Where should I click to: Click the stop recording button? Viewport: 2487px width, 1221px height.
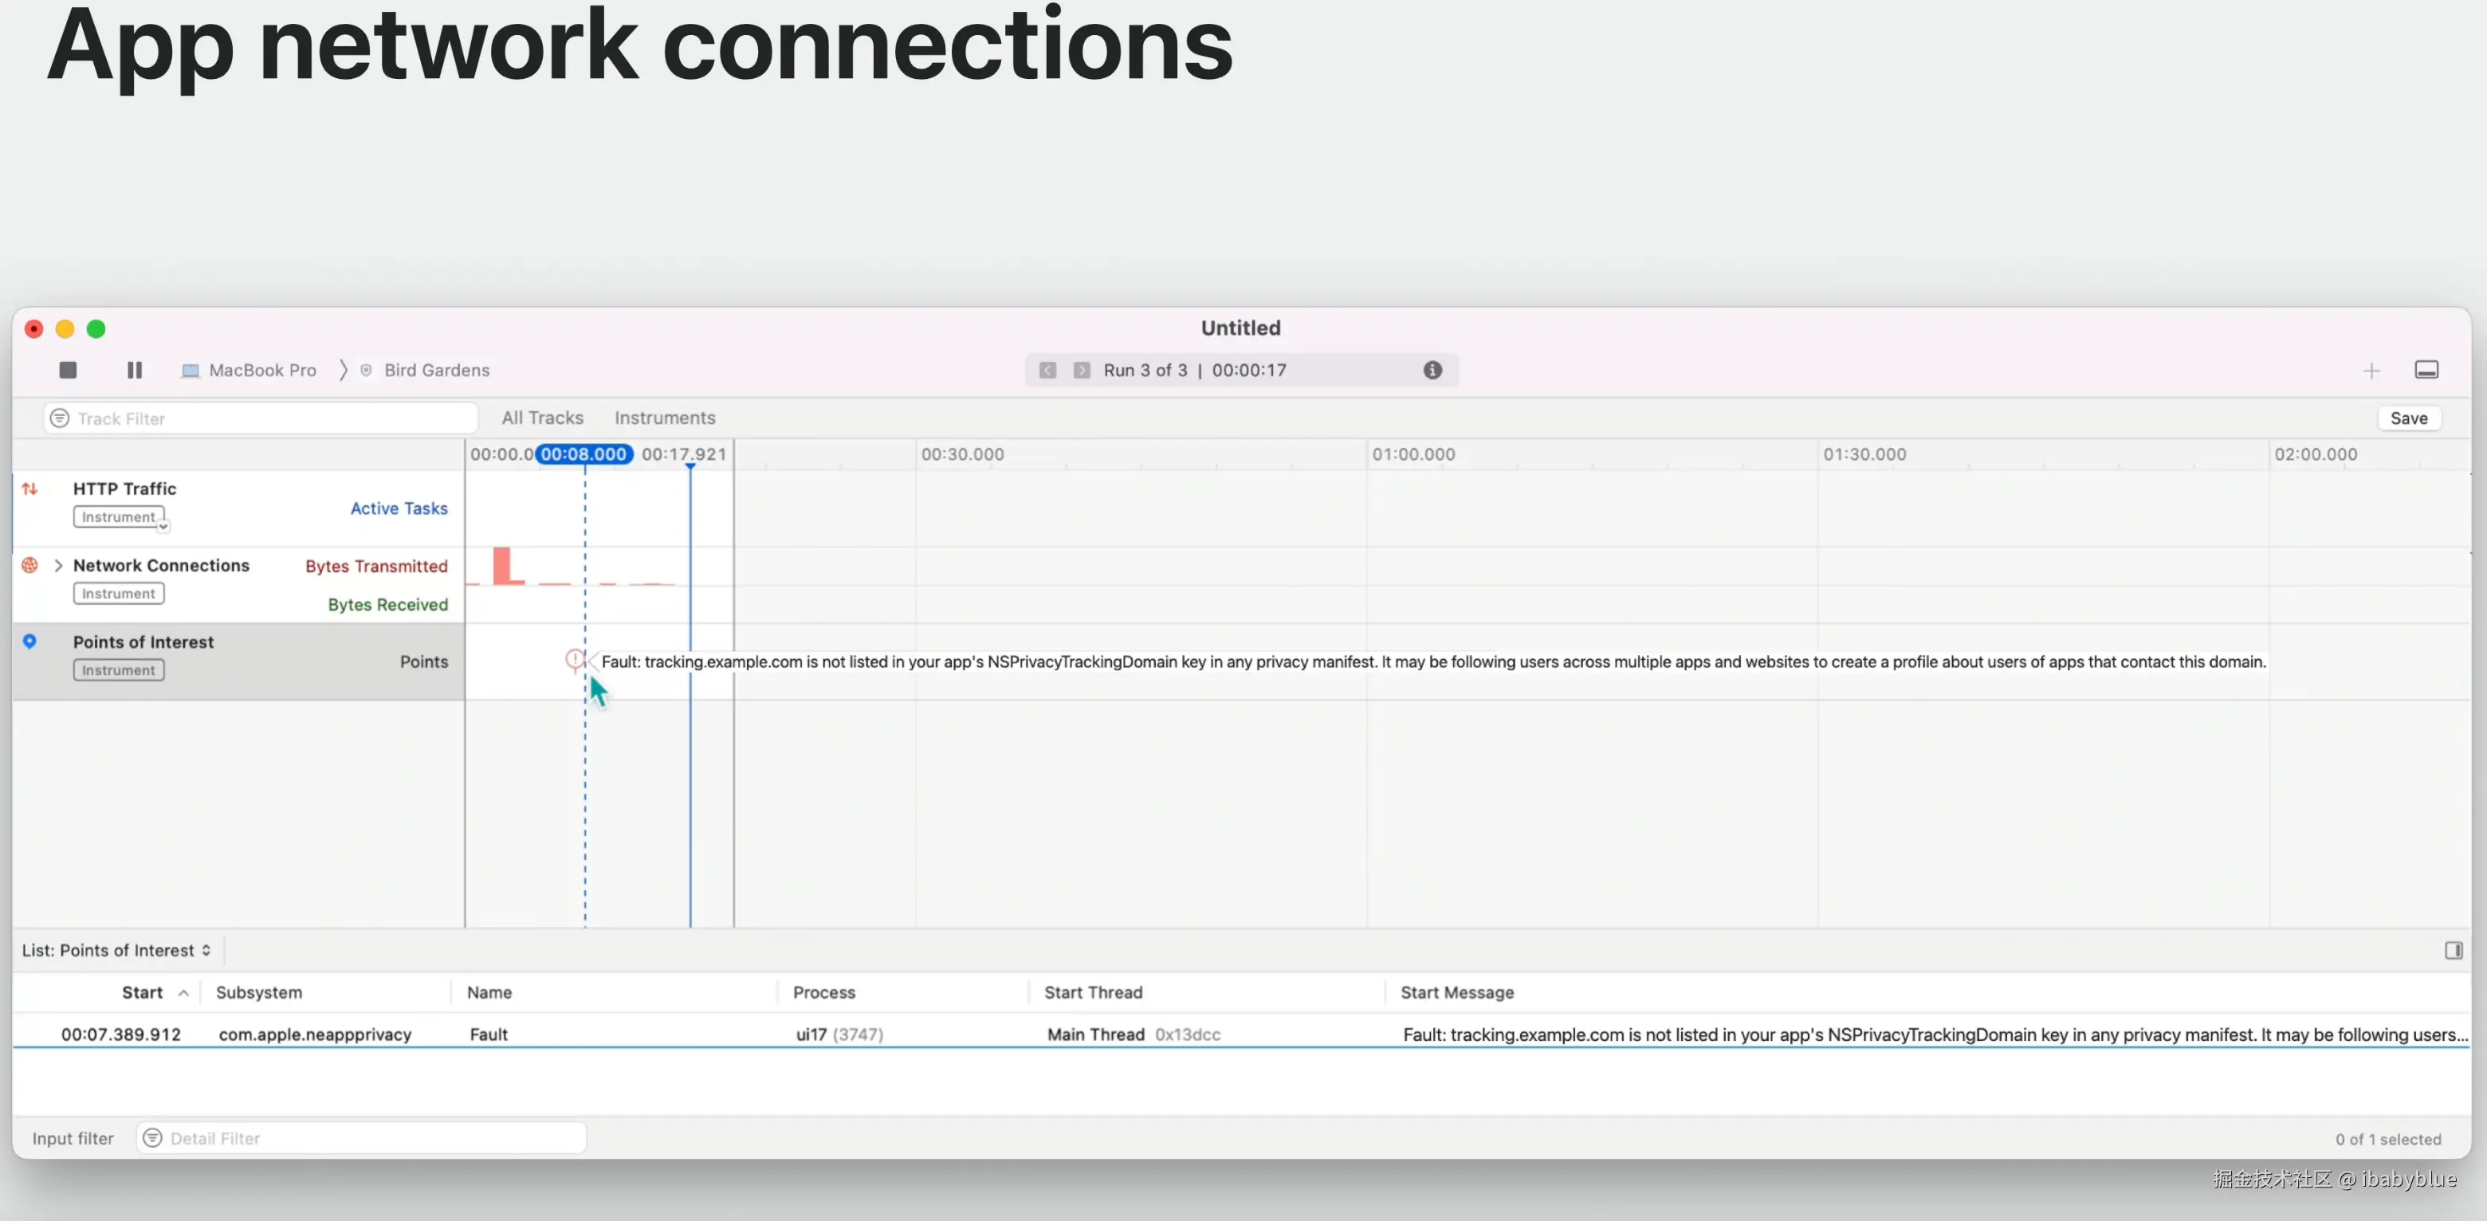[68, 370]
